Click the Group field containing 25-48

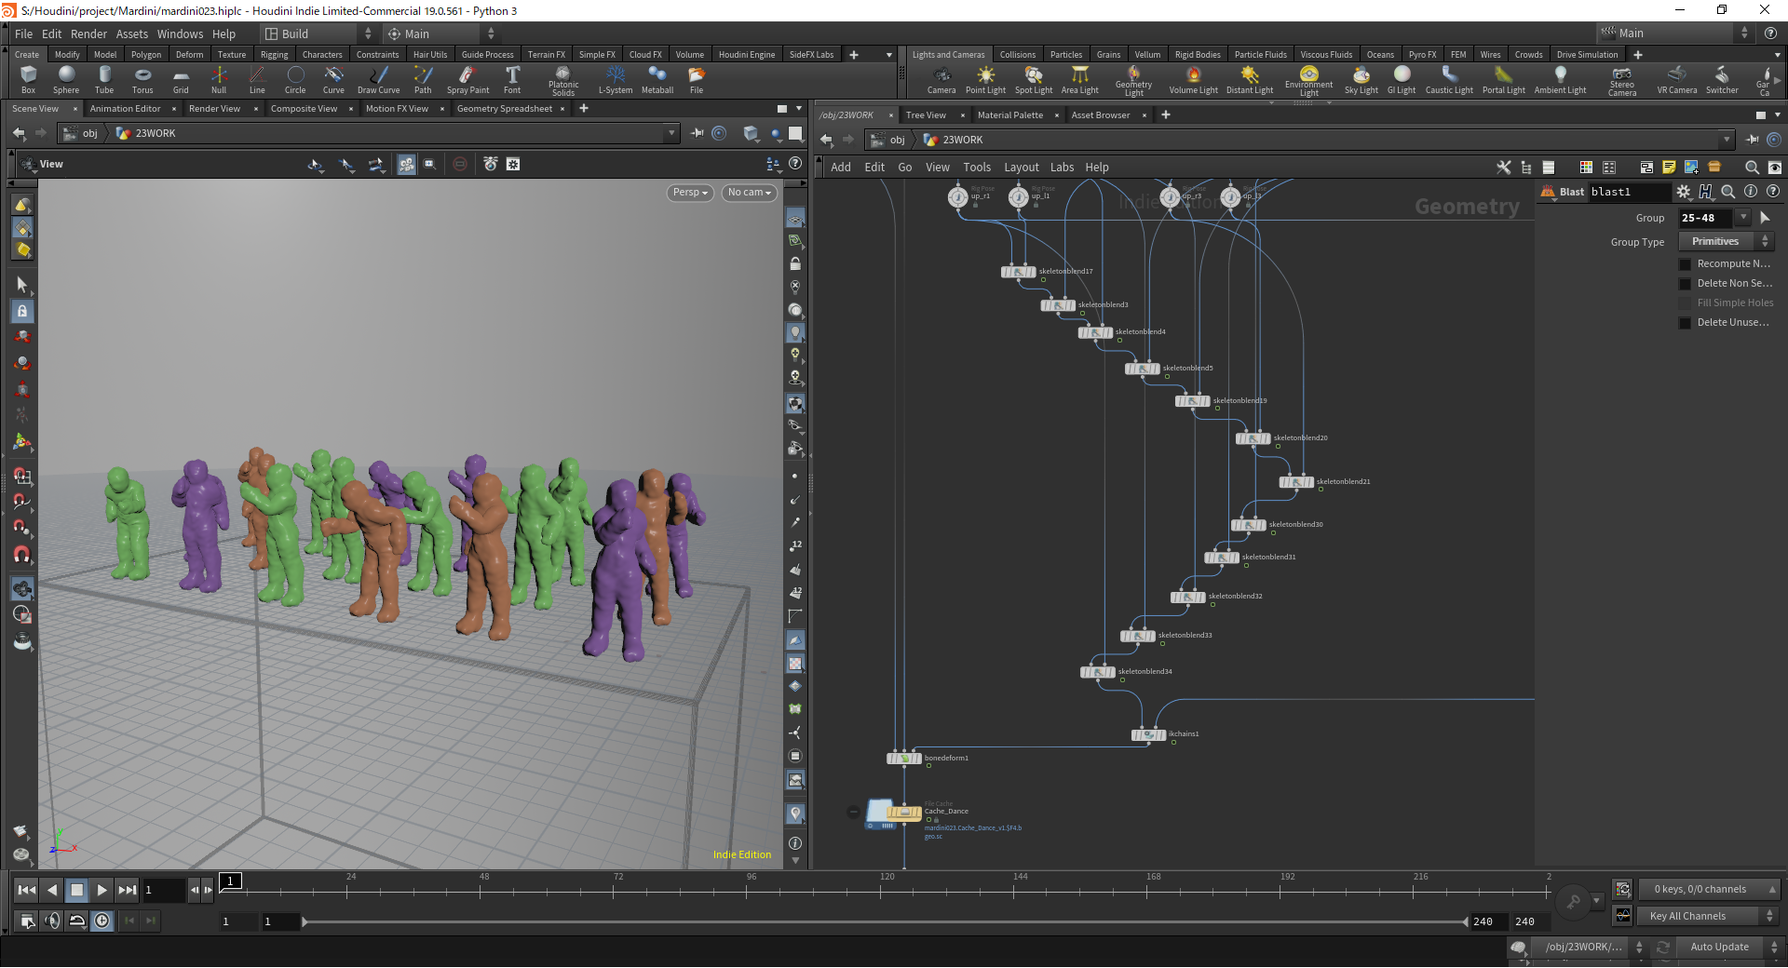click(x=1705, y=218)
